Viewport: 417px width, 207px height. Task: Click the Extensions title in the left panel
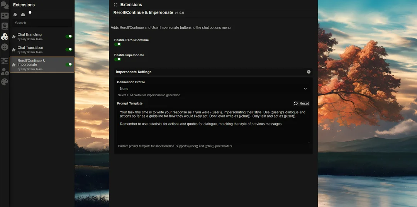(x=24, y=5)
